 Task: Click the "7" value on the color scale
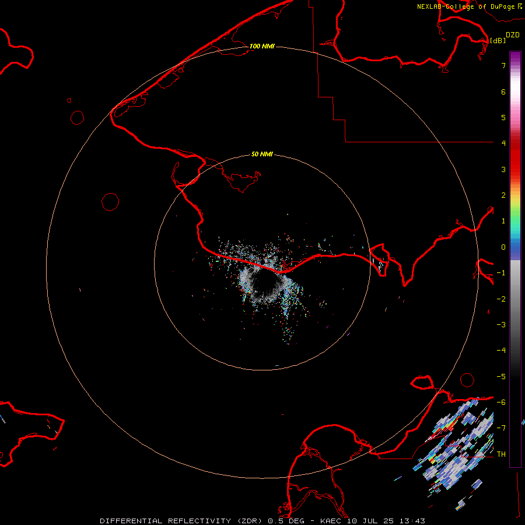click(503, 65)
